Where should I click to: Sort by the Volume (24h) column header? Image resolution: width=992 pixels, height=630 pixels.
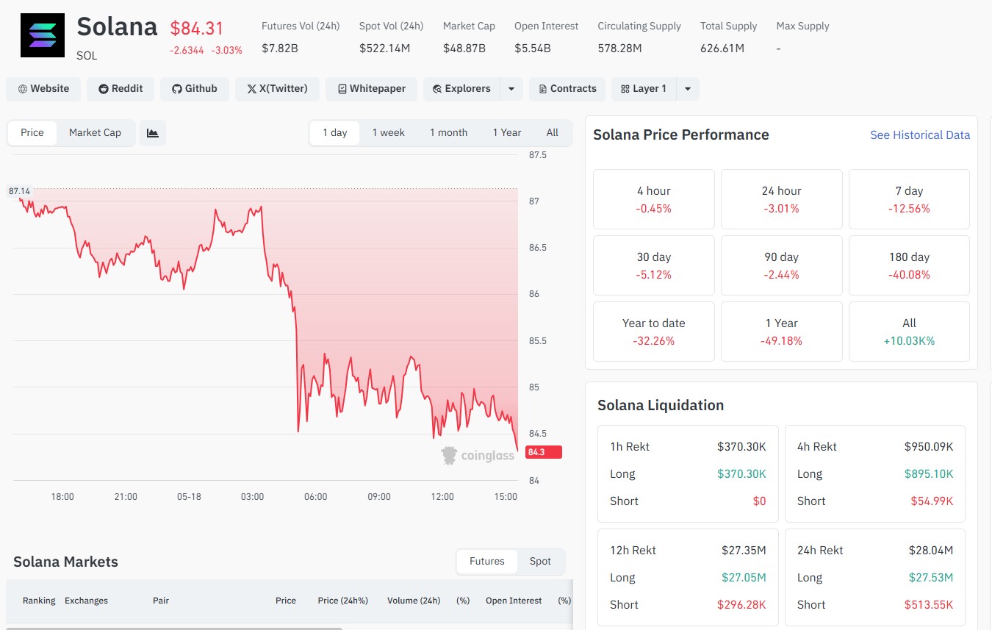(x=414, y=601)
